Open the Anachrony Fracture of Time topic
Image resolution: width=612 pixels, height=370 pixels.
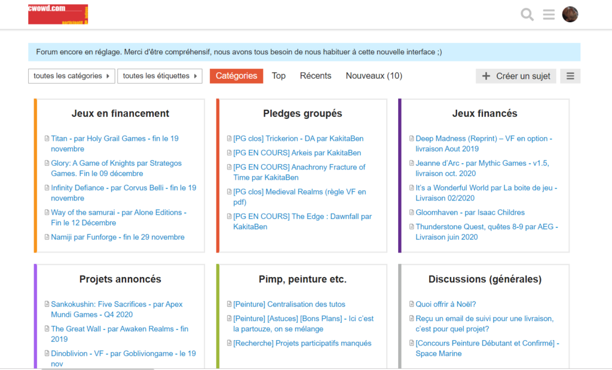tap(299, 172)
